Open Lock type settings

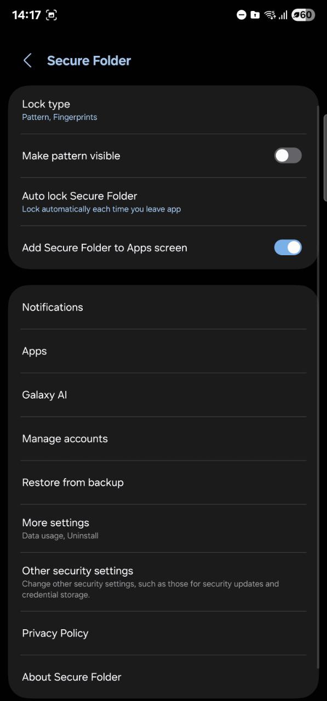coord(163,110)
